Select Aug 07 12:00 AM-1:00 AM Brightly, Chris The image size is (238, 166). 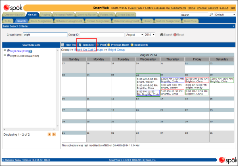[172, 80]
